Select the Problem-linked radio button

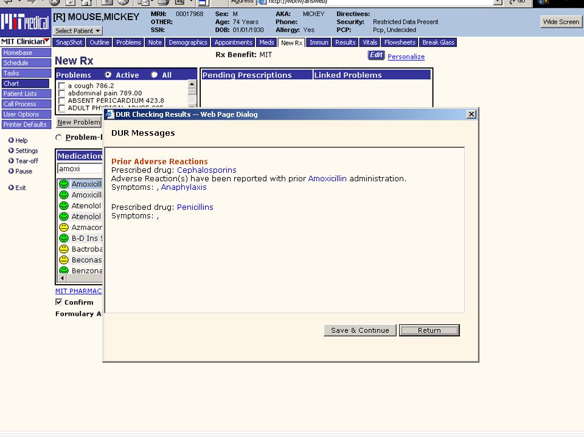pyautogui.click(x=58, y=137)
